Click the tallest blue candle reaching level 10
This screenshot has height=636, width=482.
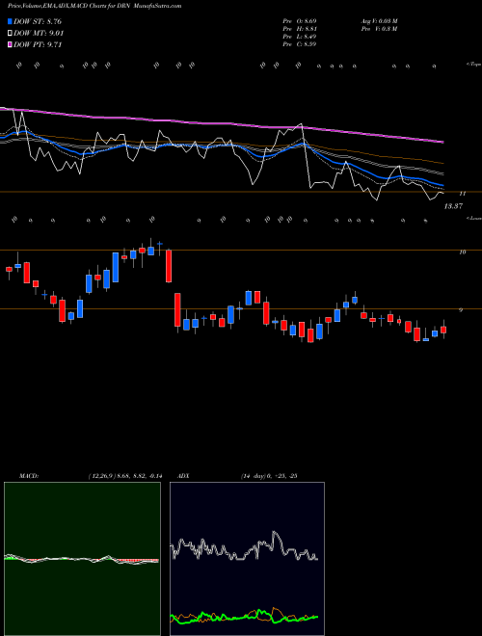coord(116,268)
